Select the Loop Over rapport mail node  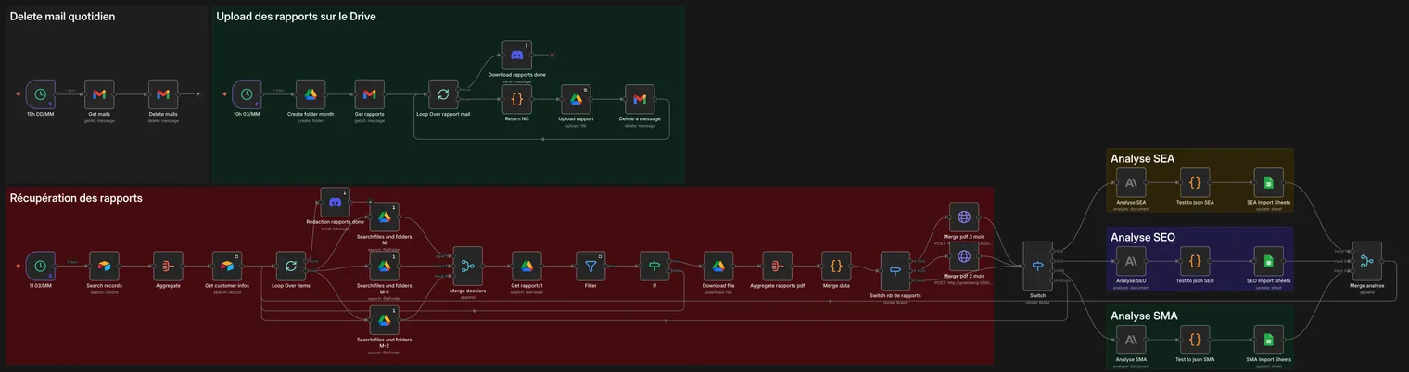pos(443,94)
